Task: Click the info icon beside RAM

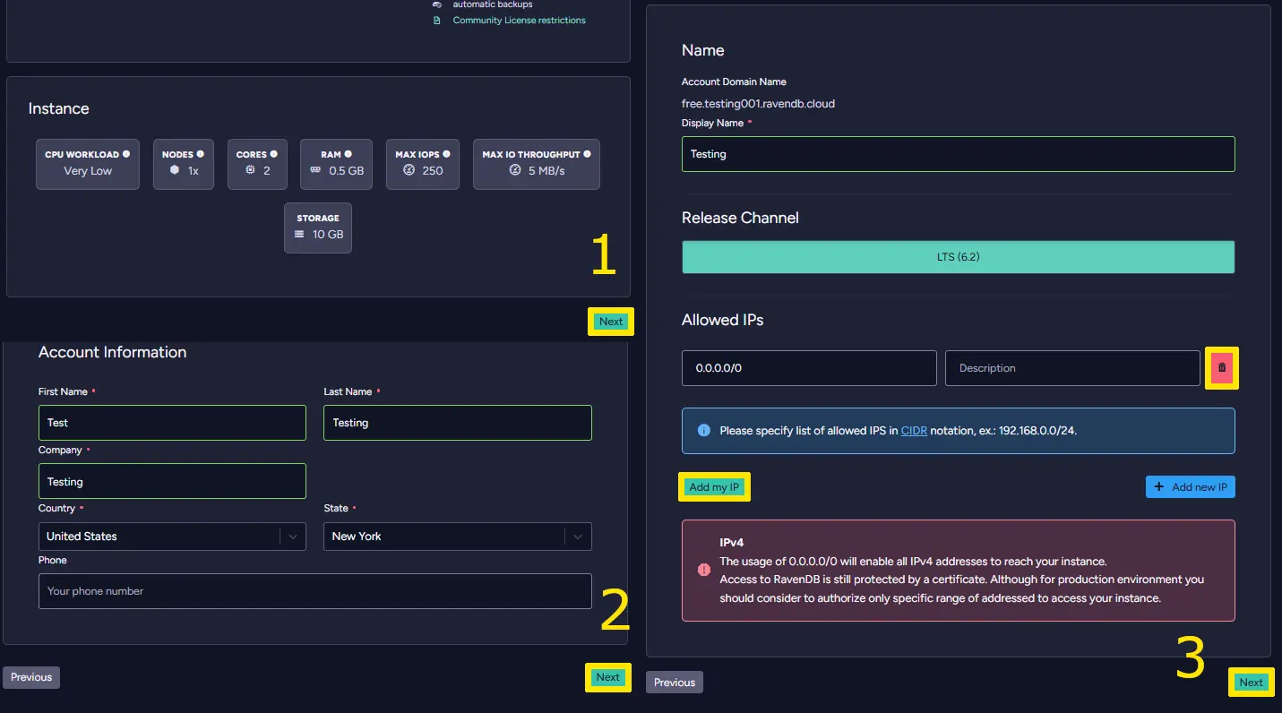Action: tap(348, 154)
